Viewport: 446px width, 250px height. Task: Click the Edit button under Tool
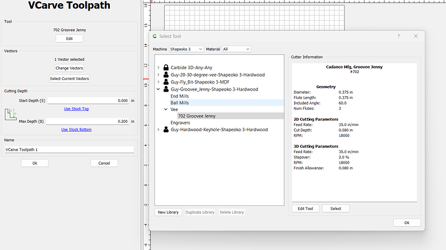pyautogui.click(x=69, y=38)
